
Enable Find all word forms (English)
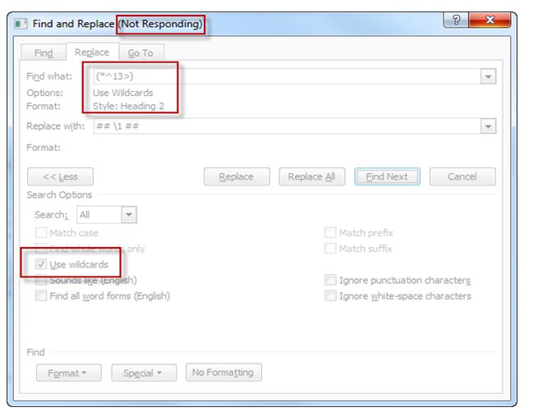pyautogui.click(x=41, y=295)
